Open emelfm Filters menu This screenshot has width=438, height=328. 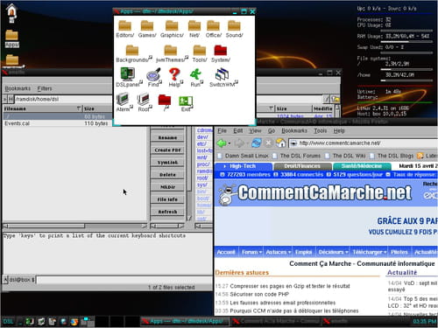45,88
